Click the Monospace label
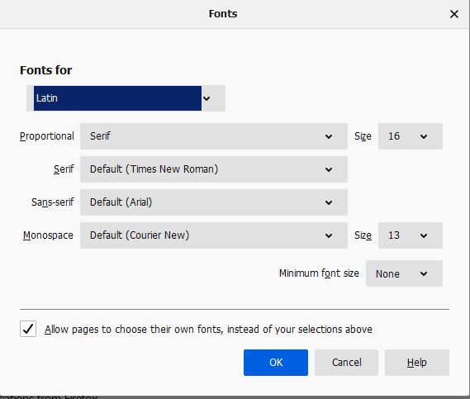This screenshot has width=470, height=399. (48, 235)
